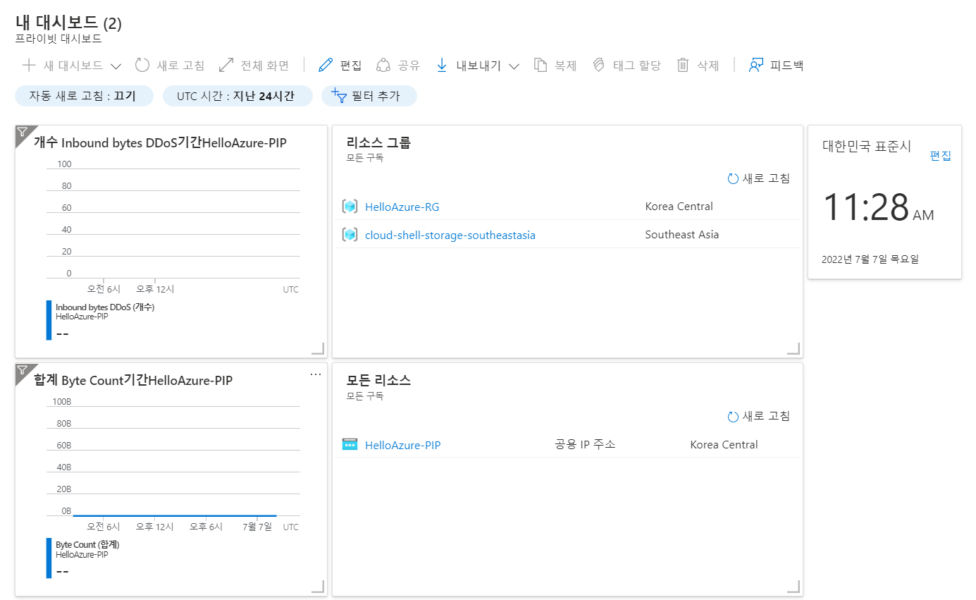Click the Inbound bytes DDoS chart title
Viewport: 976px width, 600px height.
pos(160,142)
